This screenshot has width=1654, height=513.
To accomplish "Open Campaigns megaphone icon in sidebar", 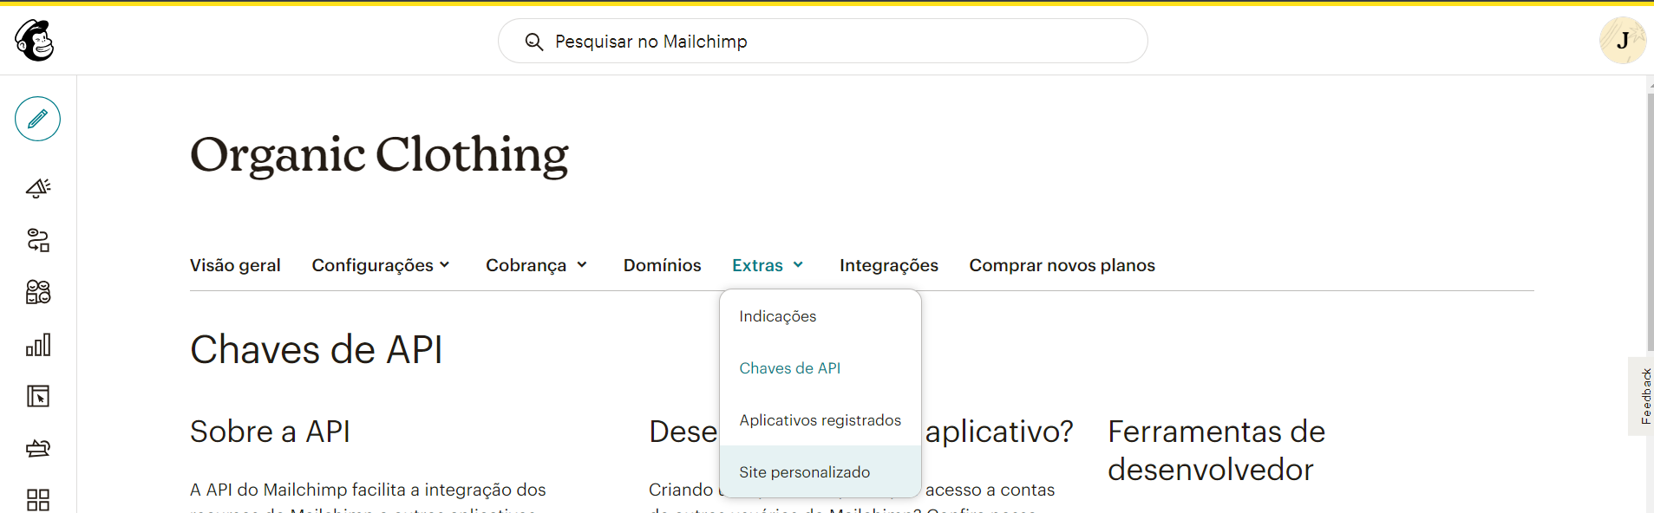I will (x=38, y=188).
